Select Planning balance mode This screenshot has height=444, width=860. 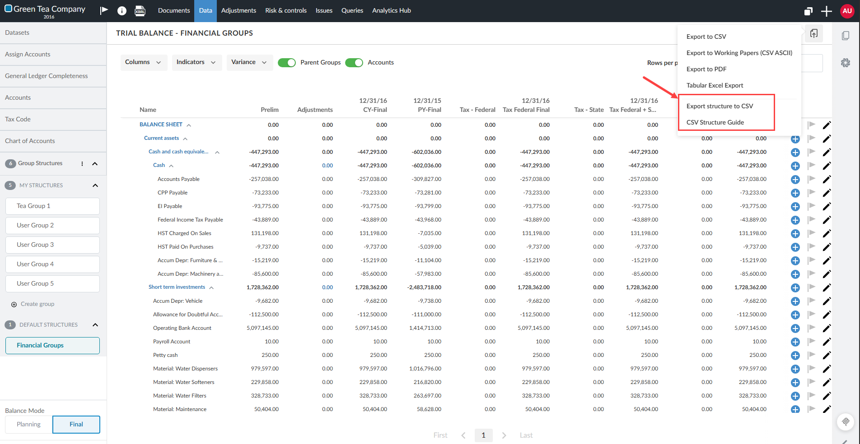(29, 425)
